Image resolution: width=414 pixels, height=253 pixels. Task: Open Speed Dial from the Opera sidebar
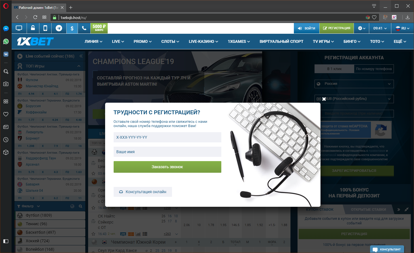[6, 101]
